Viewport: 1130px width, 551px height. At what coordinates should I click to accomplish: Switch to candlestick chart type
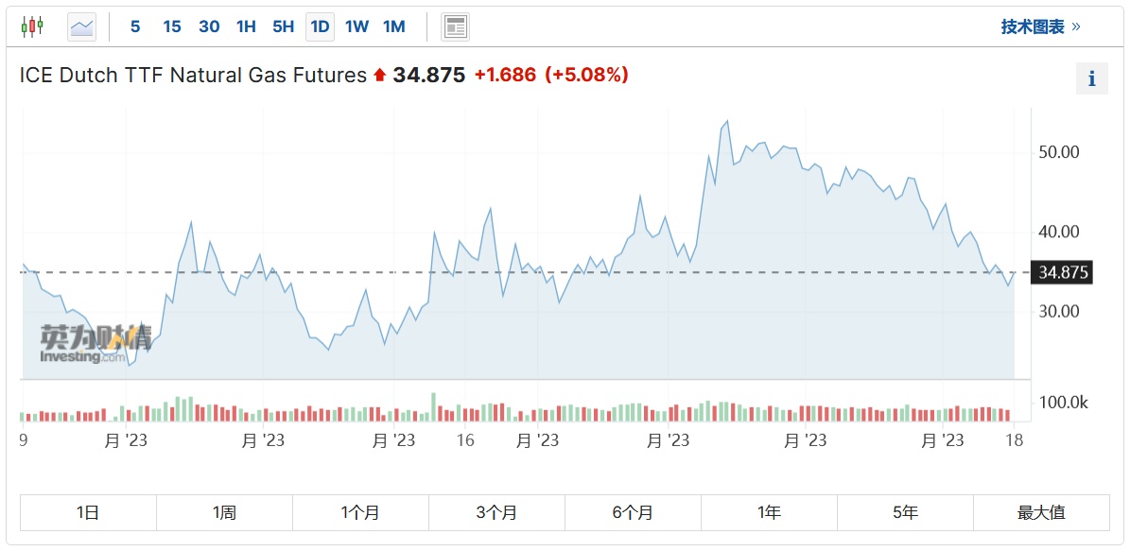pyautogui.click(x=32, y=26)
